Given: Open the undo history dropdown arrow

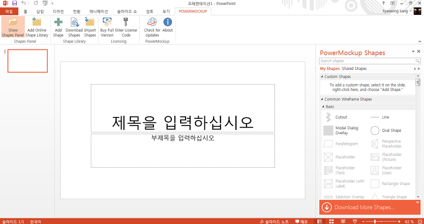Looking at the screenshot, I should [x=28, y=3].
